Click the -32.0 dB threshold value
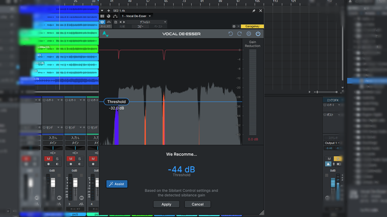 tap(116, 108)
